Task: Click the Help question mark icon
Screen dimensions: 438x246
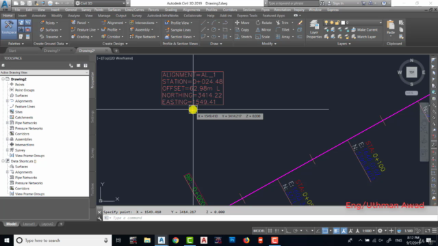Action: tap(384, 3)
